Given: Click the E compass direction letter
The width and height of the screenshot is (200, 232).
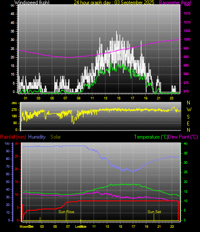Looking at the screenshot, I should pyautogui.click(x=188, y=124).
